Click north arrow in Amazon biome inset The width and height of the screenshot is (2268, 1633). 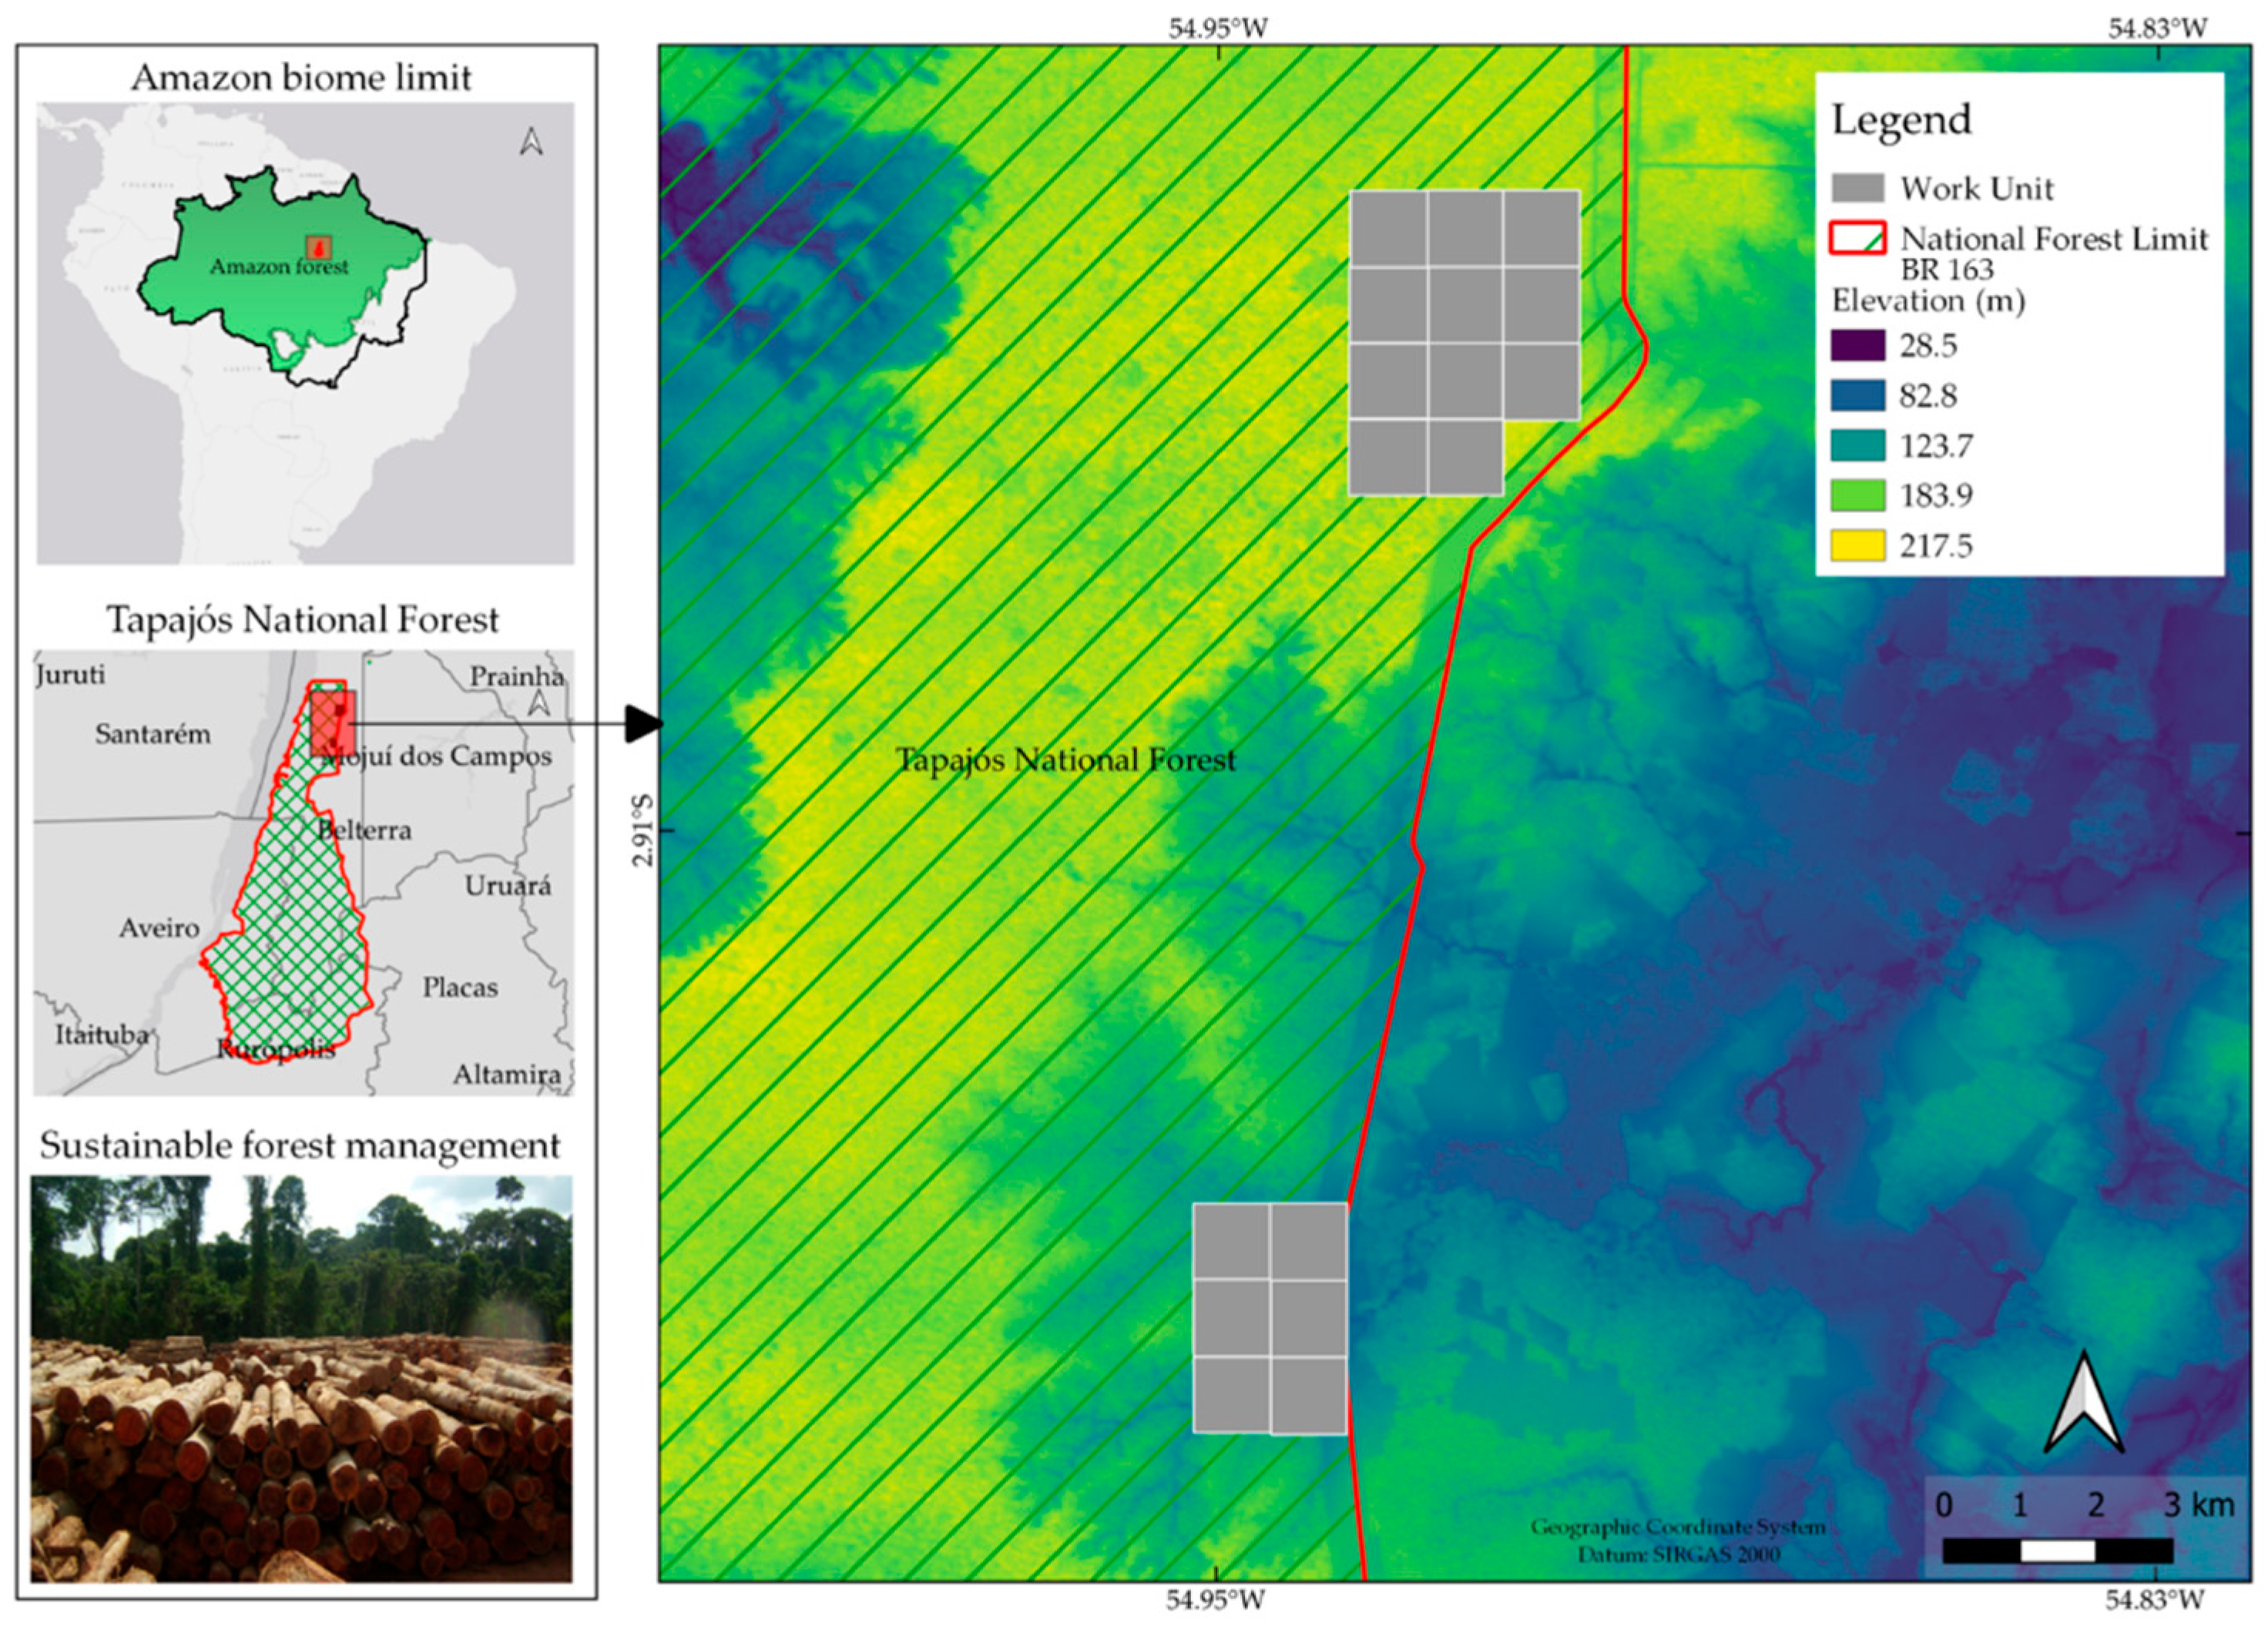(531, 142)
